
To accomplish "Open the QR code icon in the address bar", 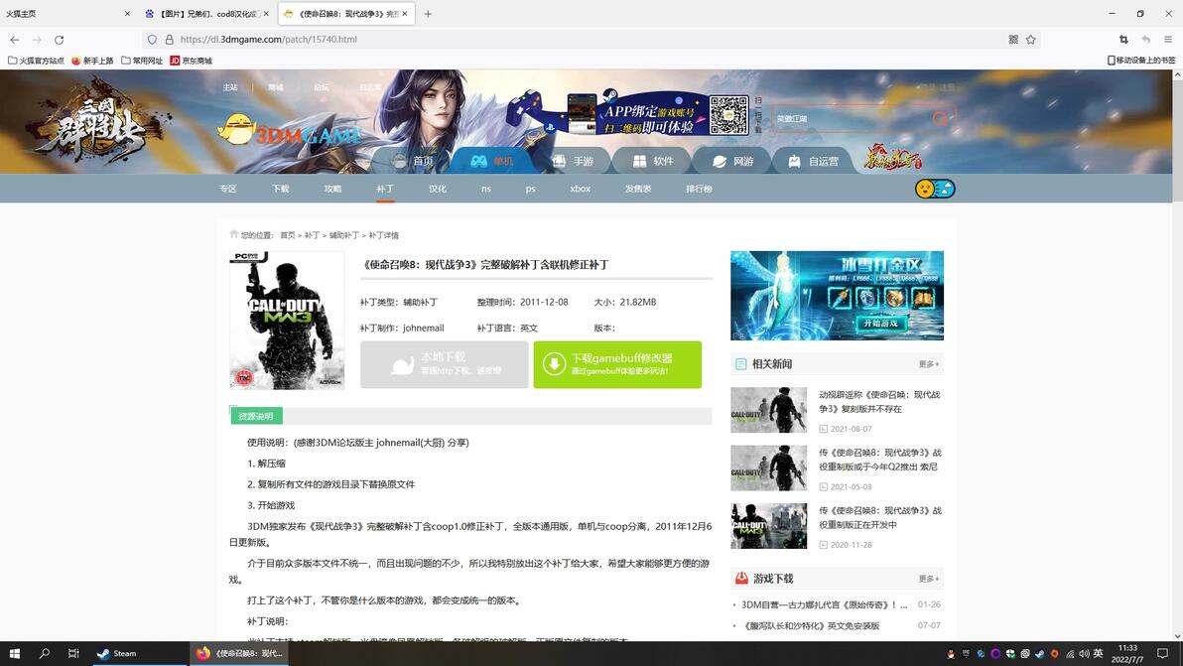I will coord(1013,40).
